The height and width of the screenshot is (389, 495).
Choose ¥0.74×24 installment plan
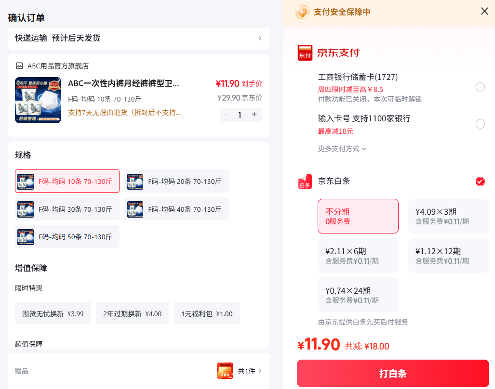click(x=358, y=295)
